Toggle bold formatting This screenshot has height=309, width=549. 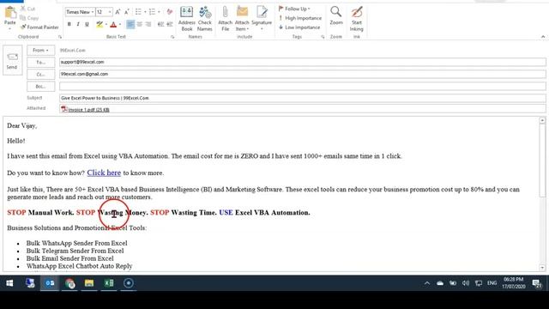click(x=69, y=24)
